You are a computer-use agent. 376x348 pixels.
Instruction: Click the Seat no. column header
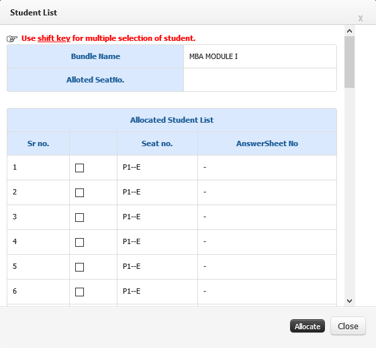(157, 143)
